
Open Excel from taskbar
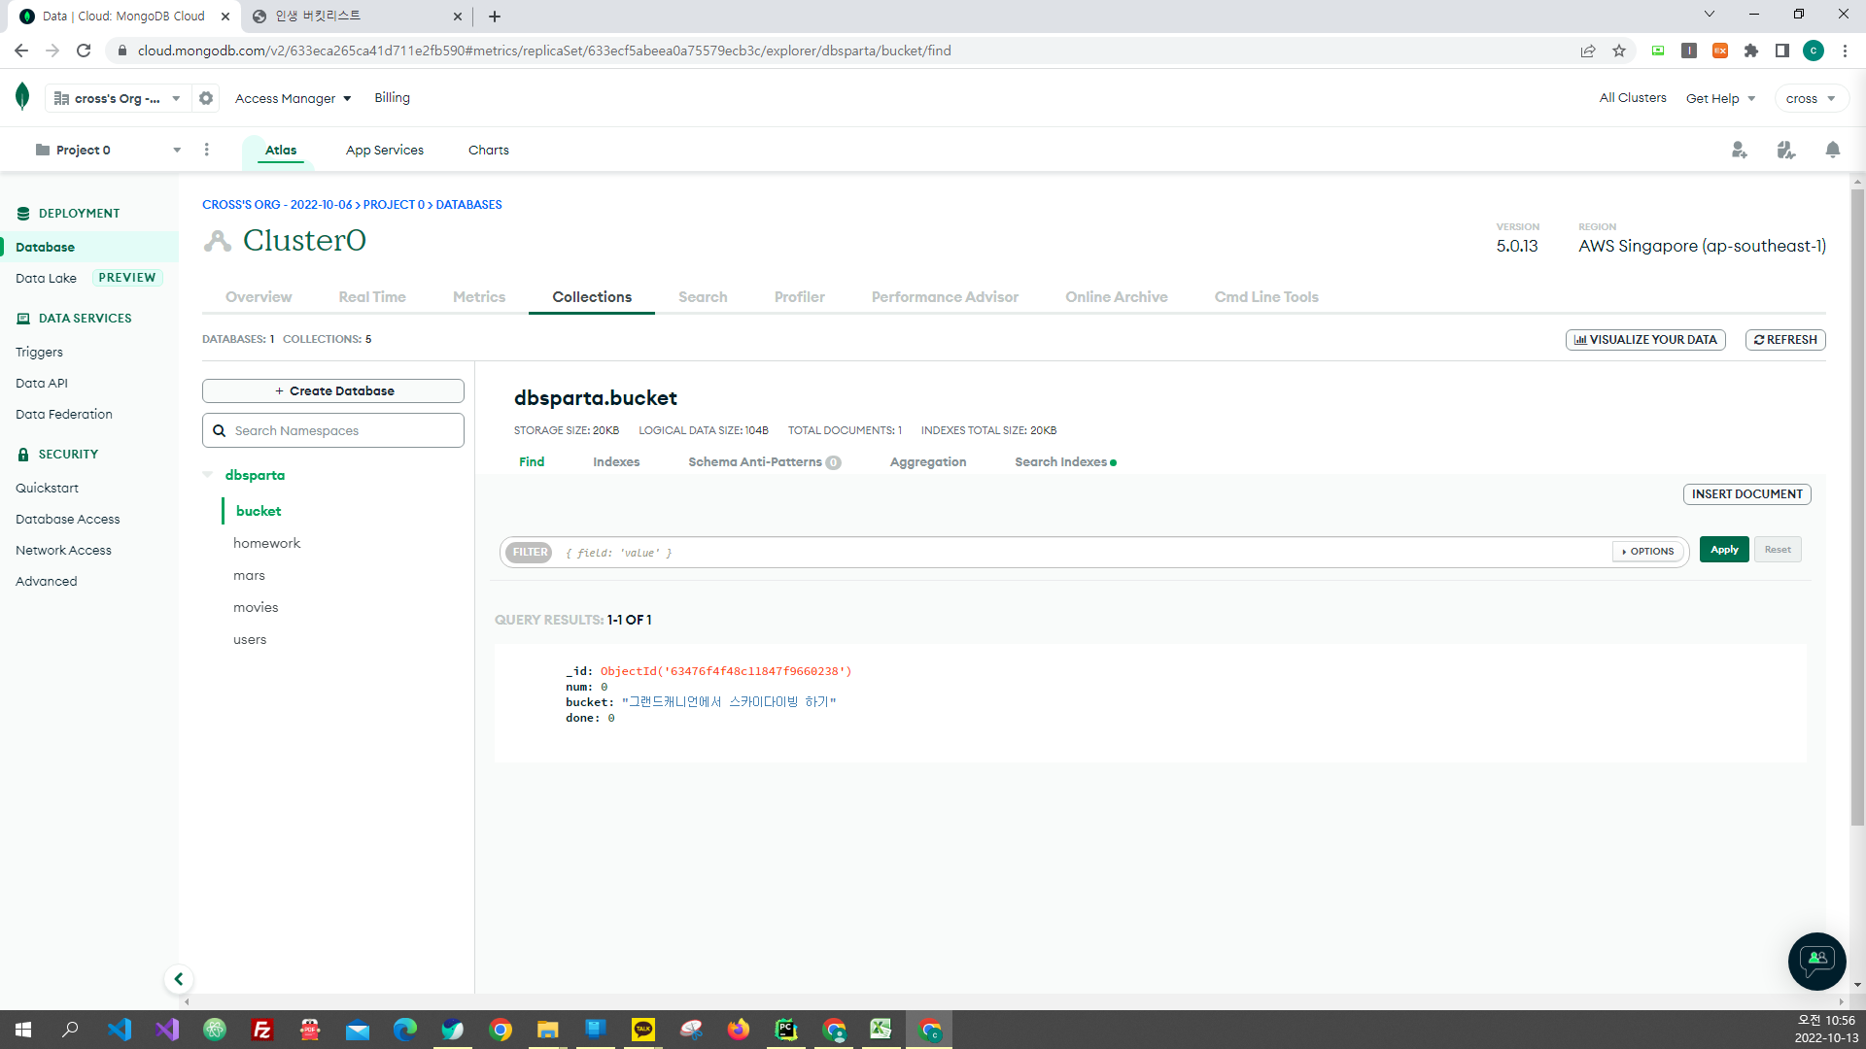click(x=881, y=1030)
